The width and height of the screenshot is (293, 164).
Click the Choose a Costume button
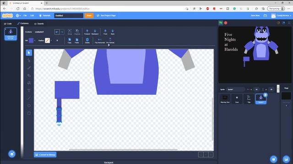[x=12, y=154]
